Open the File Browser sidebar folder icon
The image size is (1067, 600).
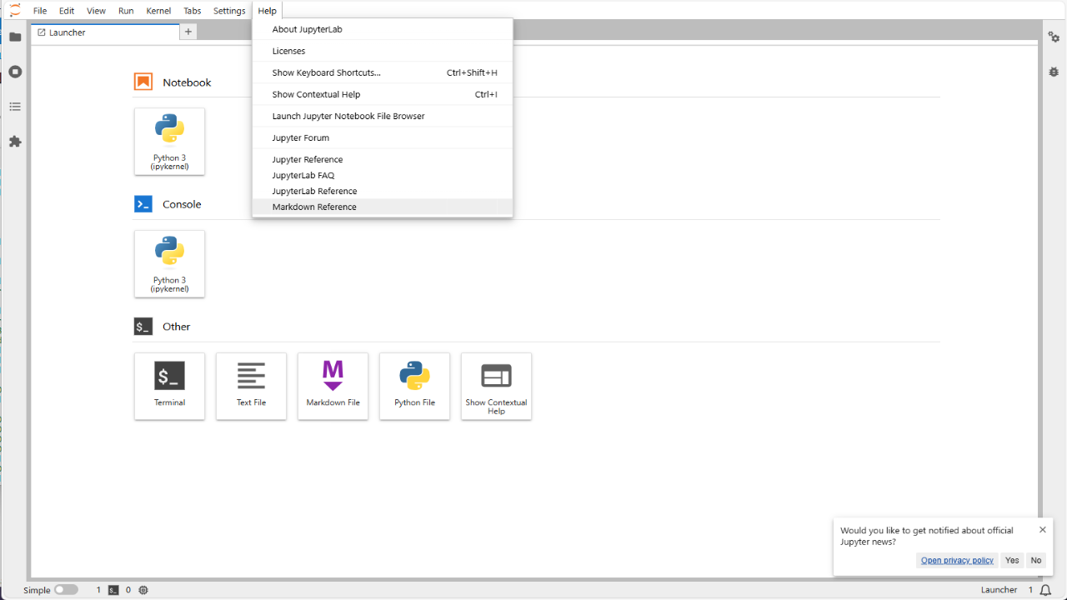(x=15, y=37)
